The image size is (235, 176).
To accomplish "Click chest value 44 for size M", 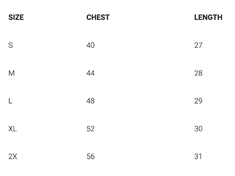I will point(91,73).
